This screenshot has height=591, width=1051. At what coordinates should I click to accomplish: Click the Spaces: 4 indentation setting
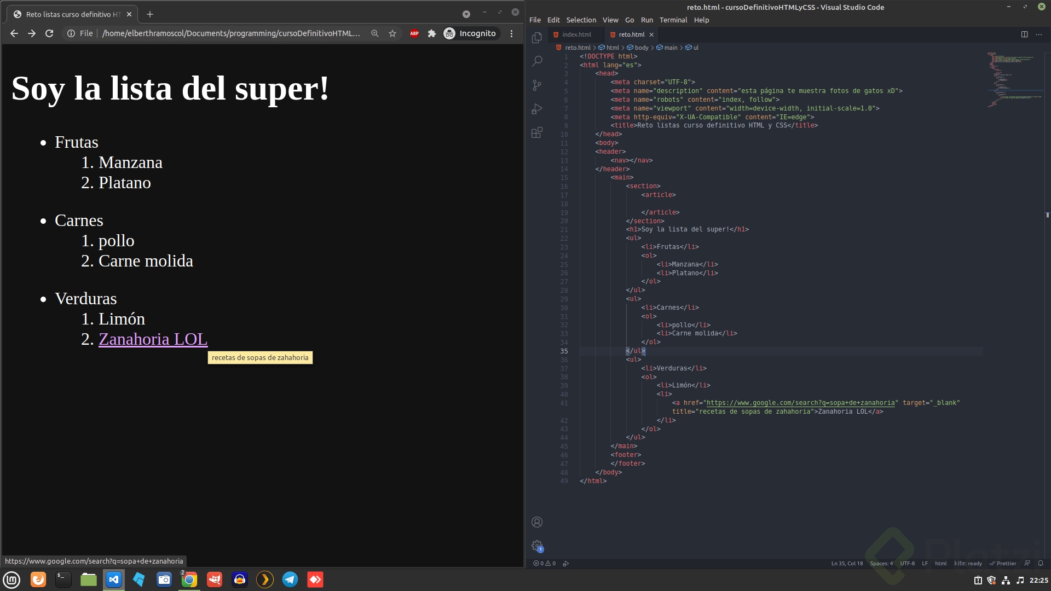click(x=881, y=563)
